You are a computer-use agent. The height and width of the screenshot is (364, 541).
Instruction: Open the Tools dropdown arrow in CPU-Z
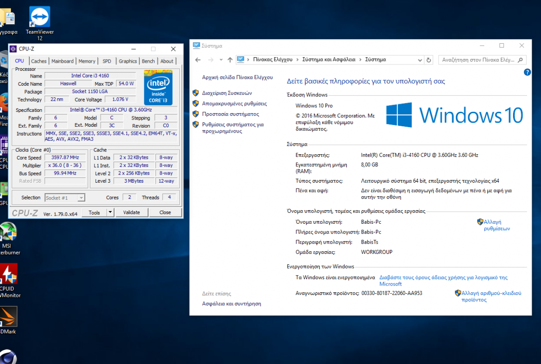(x=110, y=212)
